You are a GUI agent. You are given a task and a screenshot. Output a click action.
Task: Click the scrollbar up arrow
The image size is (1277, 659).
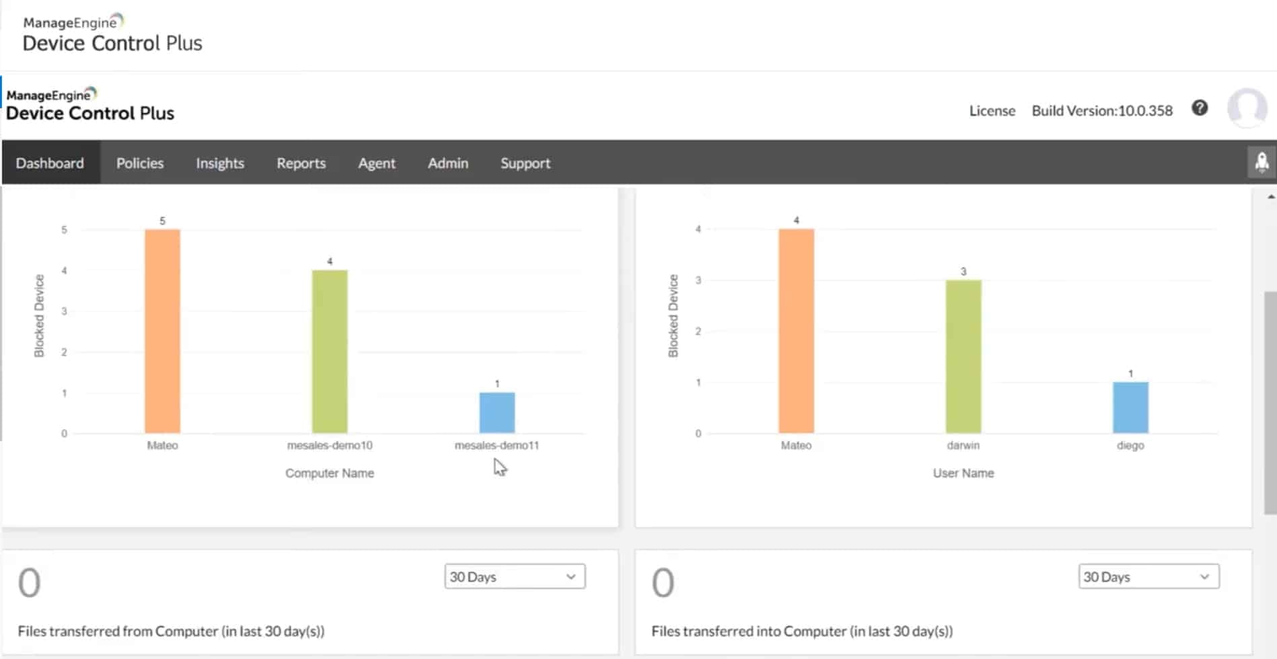(1271, 196)
